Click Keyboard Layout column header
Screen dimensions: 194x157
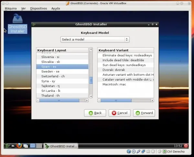pos(62,50)
